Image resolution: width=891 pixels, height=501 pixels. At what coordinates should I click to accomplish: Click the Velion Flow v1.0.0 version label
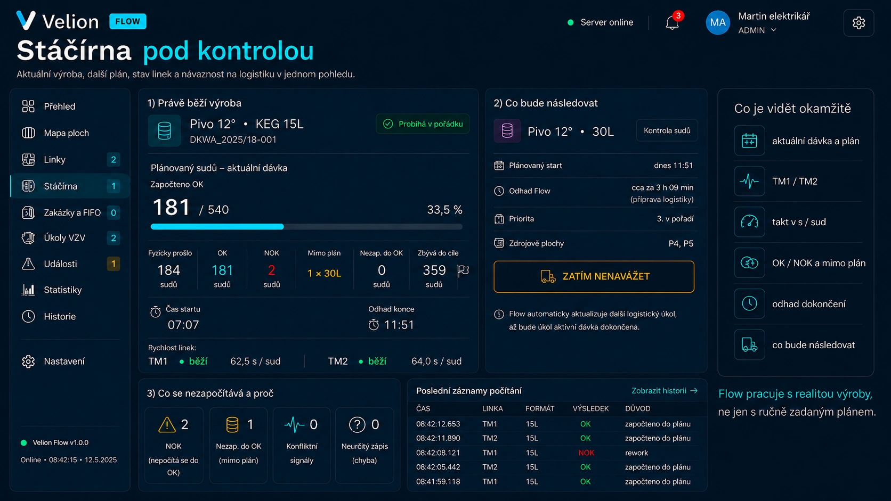60,443
